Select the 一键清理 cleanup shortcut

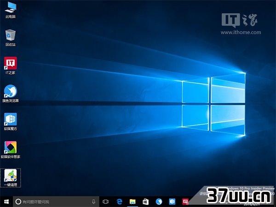click(x=11, y=178)
